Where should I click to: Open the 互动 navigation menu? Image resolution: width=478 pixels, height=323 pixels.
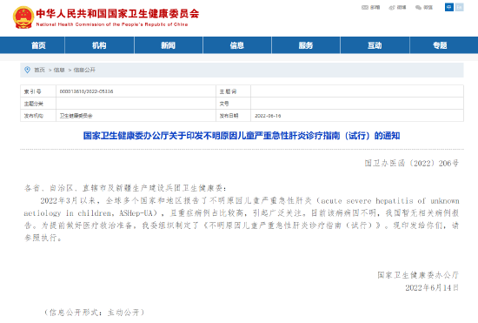[x=375, y=45]
